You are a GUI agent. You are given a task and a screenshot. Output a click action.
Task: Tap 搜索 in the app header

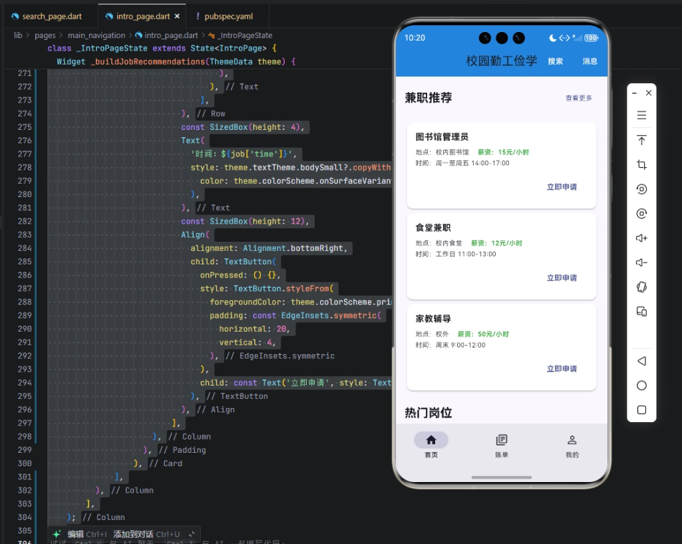(556, 61)
